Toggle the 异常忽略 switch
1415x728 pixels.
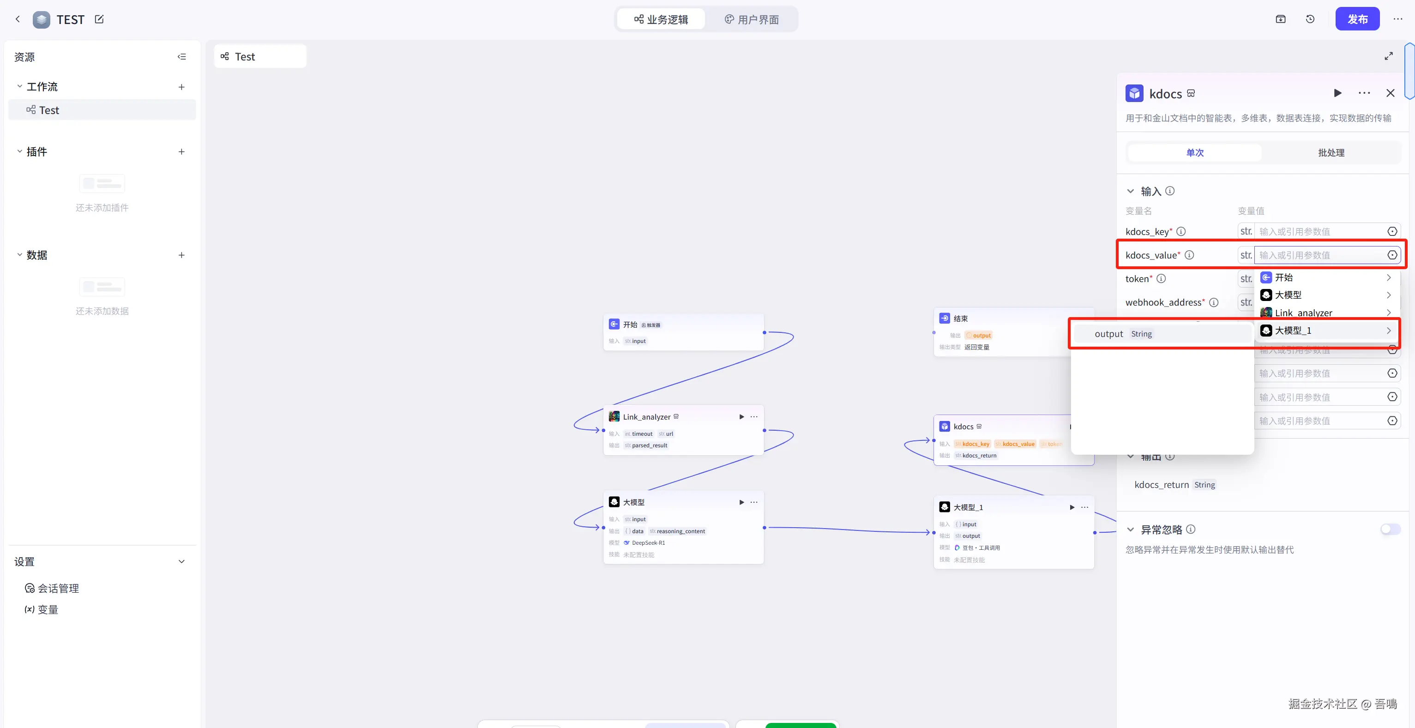(1390, 529)
